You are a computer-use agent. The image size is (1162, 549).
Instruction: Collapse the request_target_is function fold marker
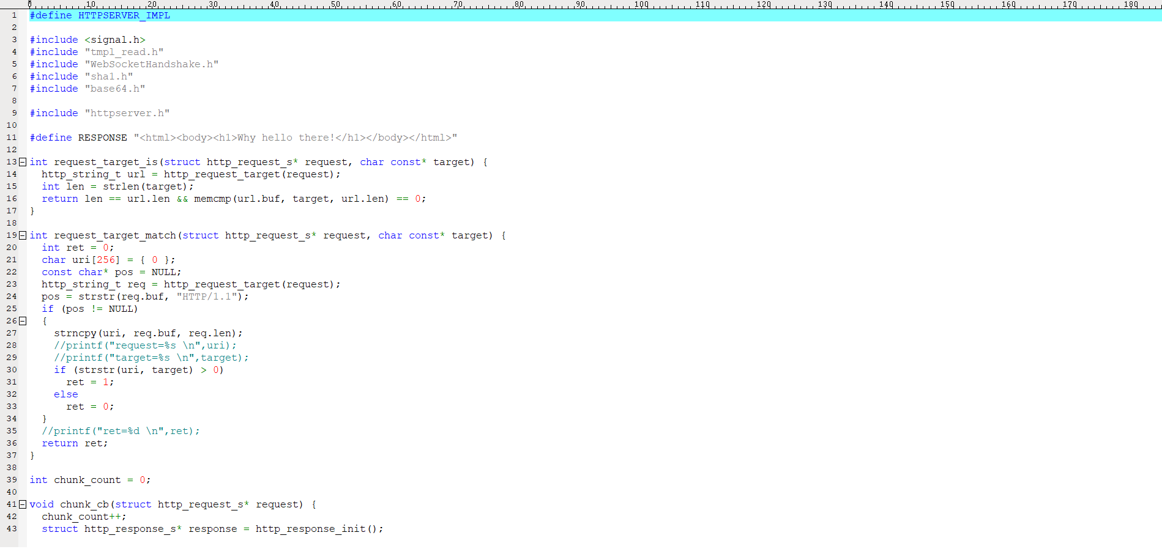pyautogui.click(x=23, y=162)
